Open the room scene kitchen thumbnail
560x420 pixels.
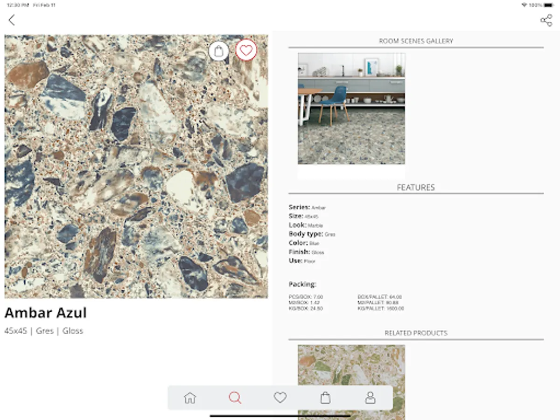tap(351, 108)
